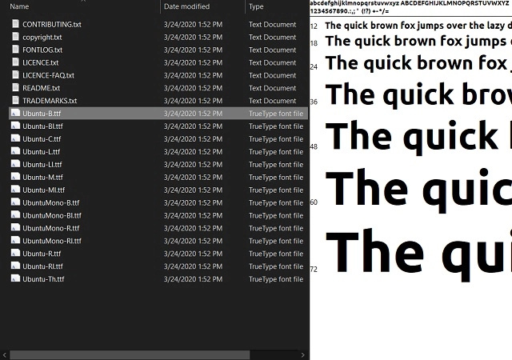Sort files by the Name column header
512x360 pixels.
[19, 6]
